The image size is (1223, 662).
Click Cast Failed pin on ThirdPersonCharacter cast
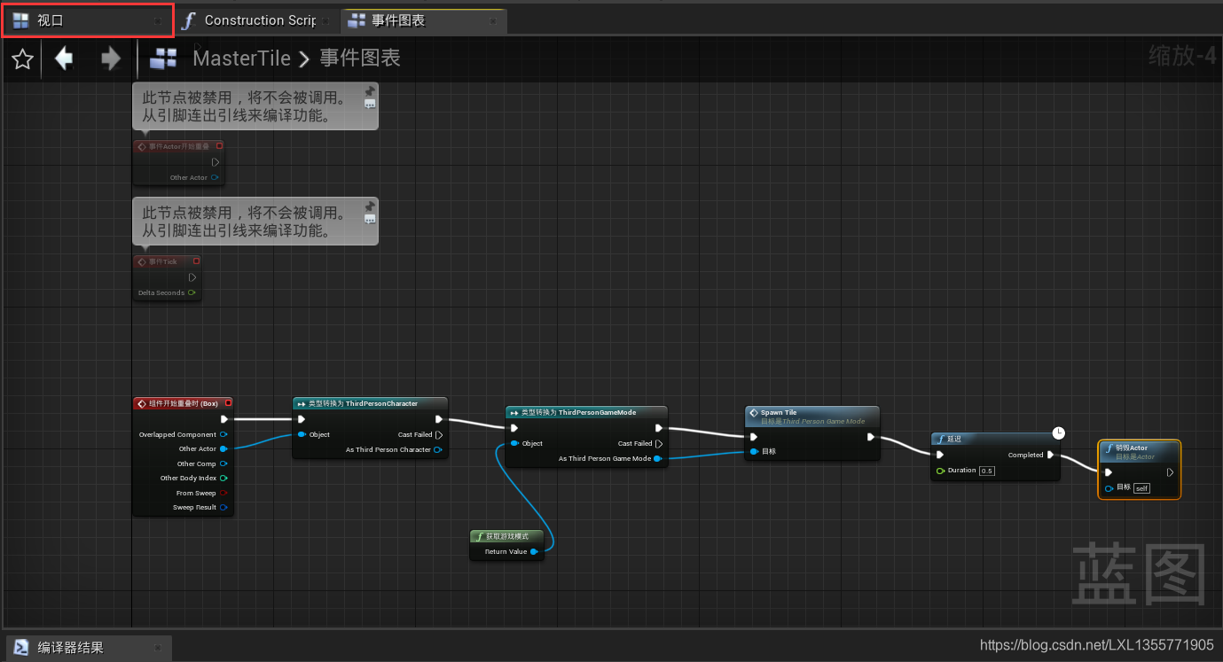tap(439, 434)
